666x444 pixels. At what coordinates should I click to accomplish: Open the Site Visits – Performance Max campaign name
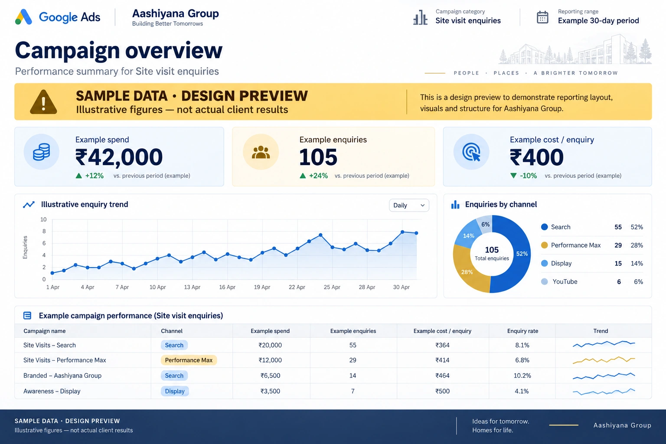pos(65,360)
